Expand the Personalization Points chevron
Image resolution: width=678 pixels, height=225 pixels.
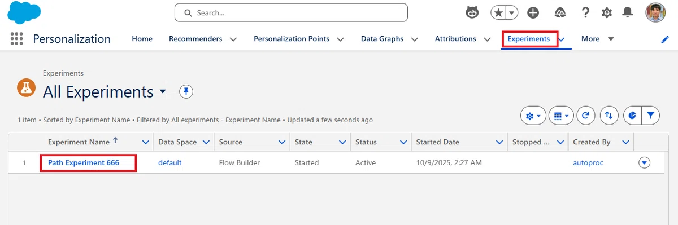[340, 39]
